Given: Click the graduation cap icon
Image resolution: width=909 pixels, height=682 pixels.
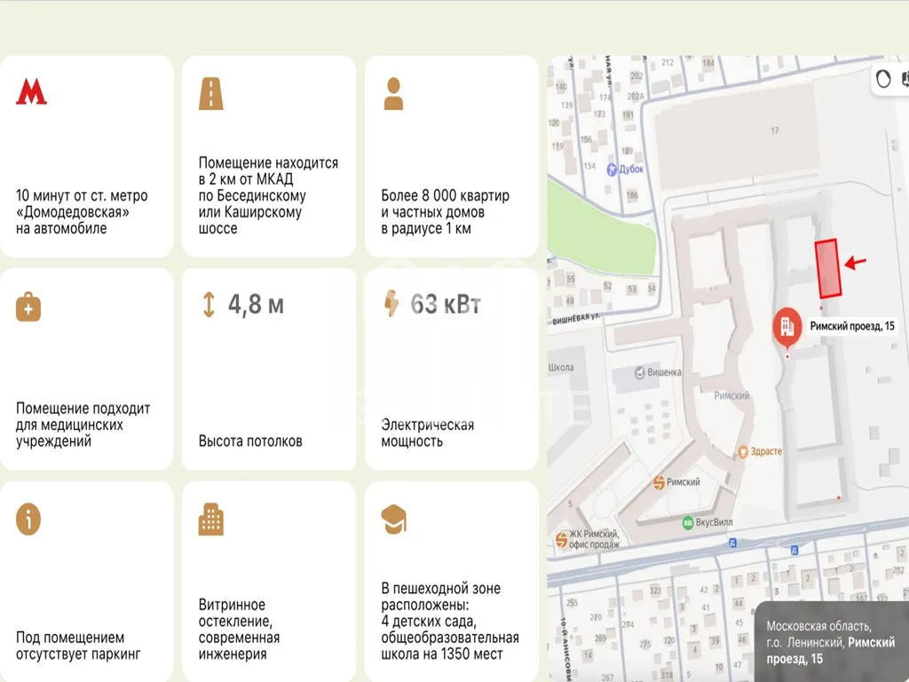Looking at the screenshot, I should [393, 519].
